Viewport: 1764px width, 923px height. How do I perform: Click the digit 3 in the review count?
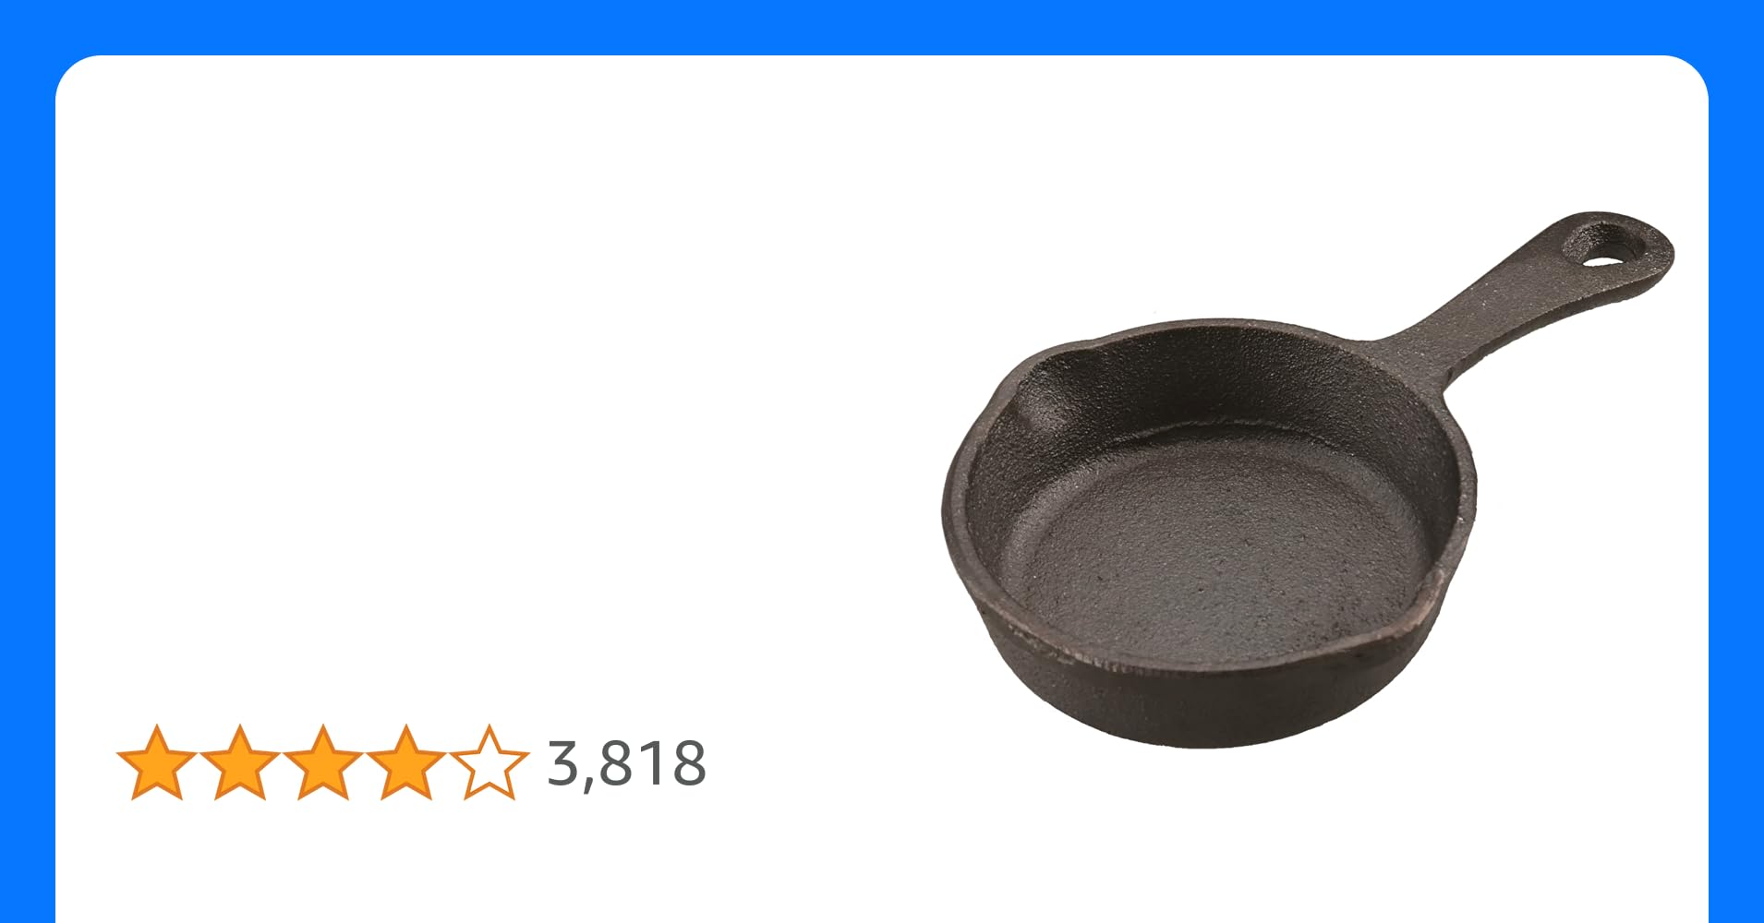click(x=563, y=762)
